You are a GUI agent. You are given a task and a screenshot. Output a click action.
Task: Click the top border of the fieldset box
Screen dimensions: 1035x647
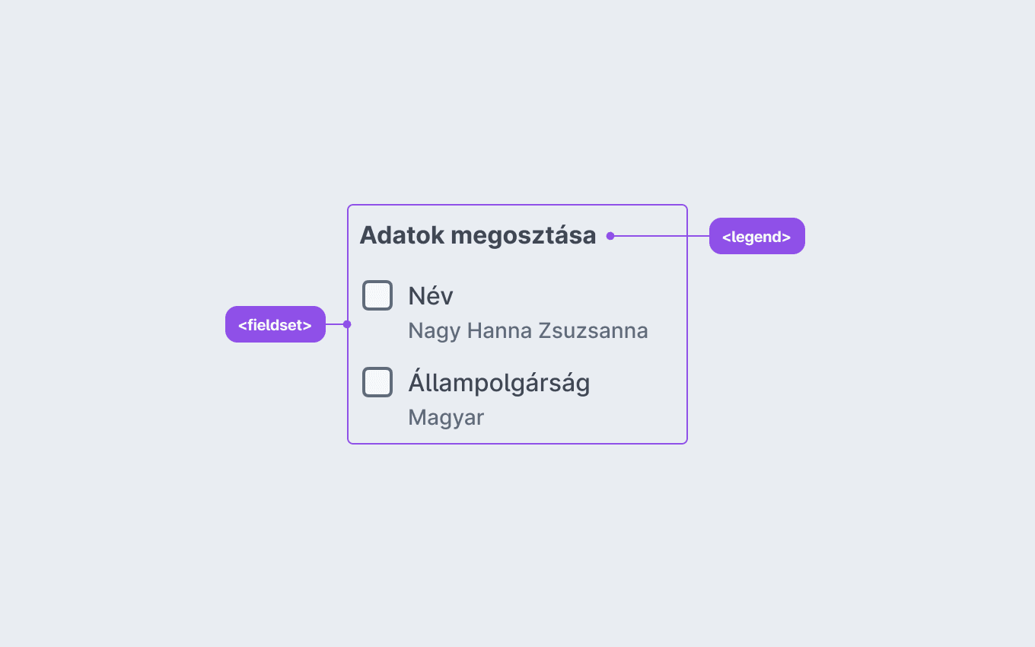(517, 205)
